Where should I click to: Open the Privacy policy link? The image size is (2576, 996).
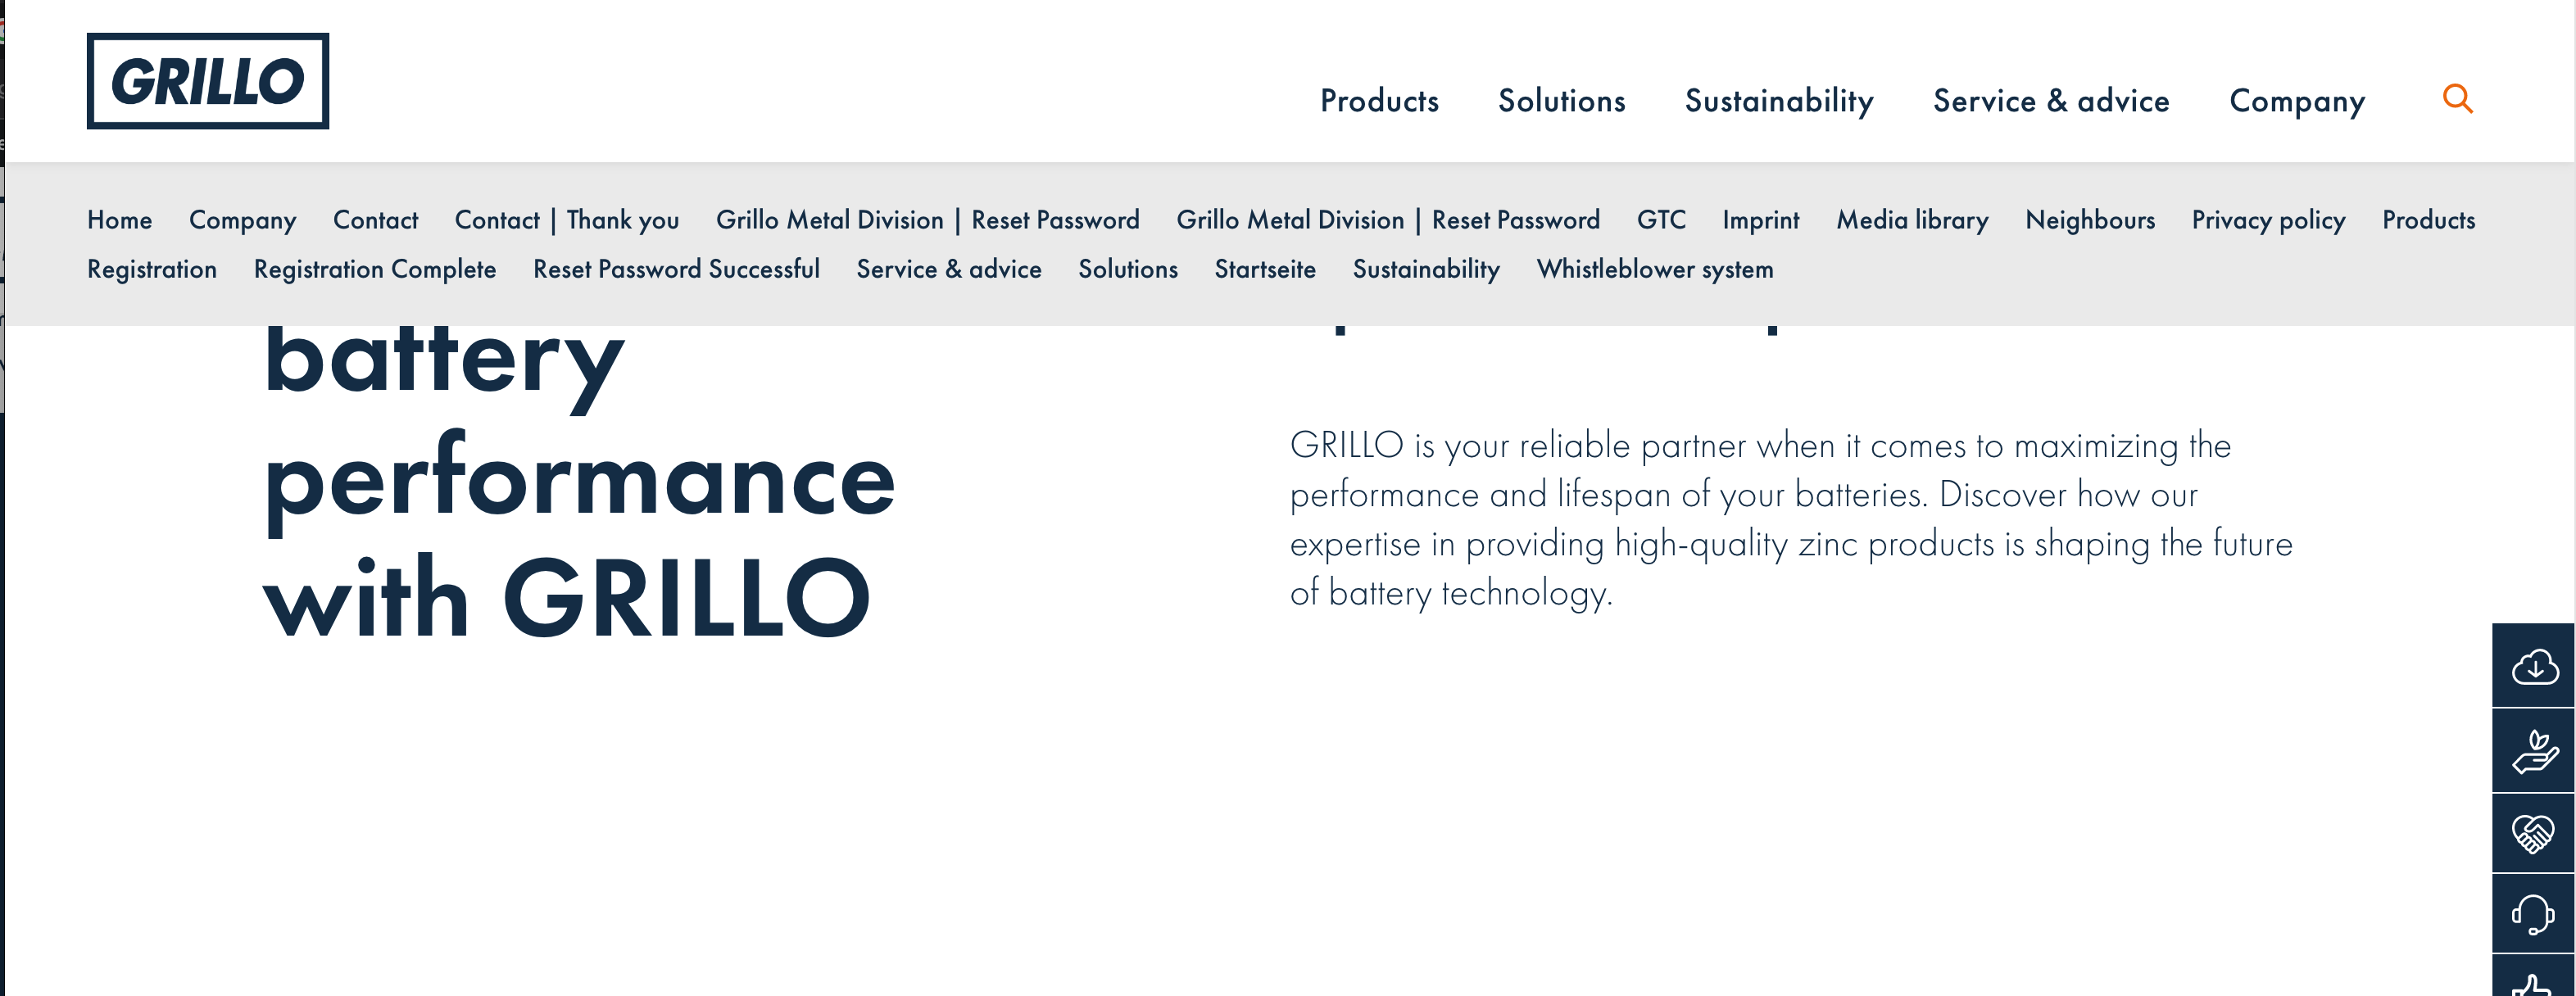2268,220
